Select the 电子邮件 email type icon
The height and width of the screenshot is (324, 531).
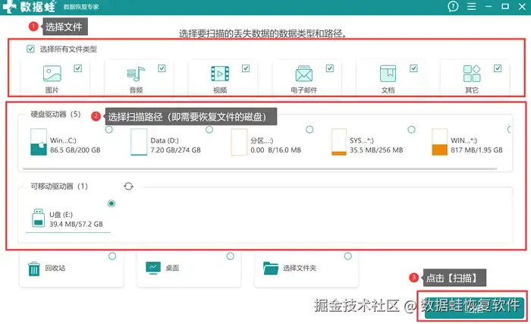303,74
